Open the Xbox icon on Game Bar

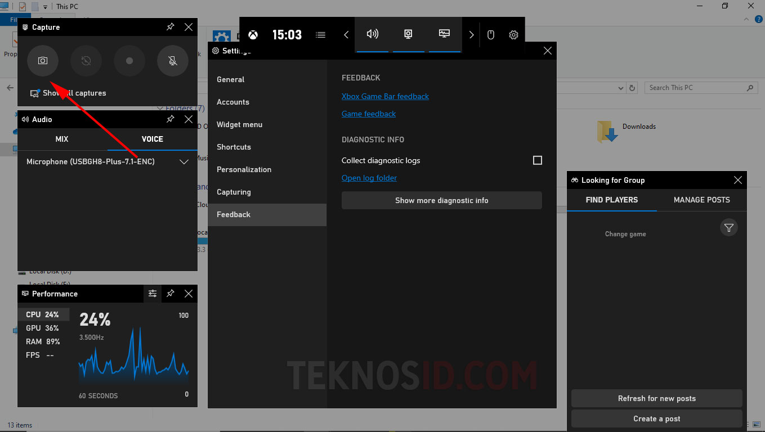(254, 35)
